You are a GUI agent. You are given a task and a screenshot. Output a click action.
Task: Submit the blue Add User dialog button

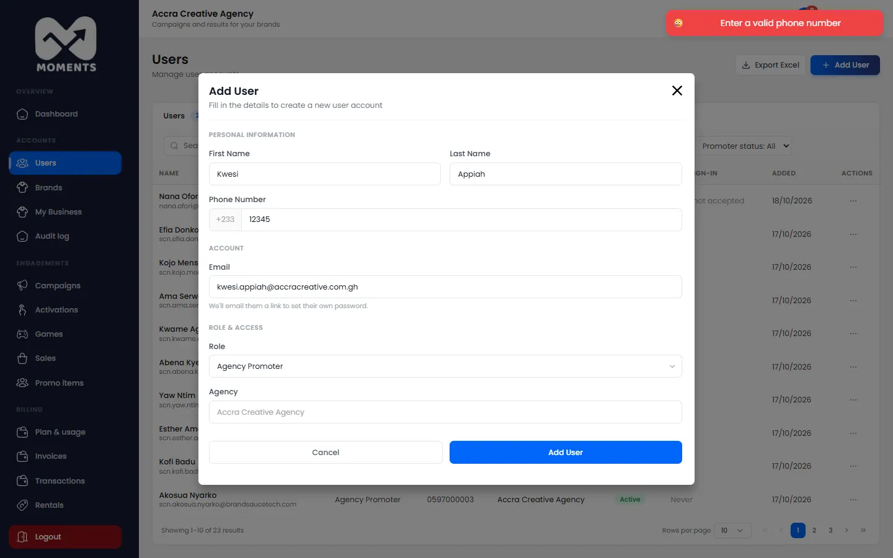(566, 453)
